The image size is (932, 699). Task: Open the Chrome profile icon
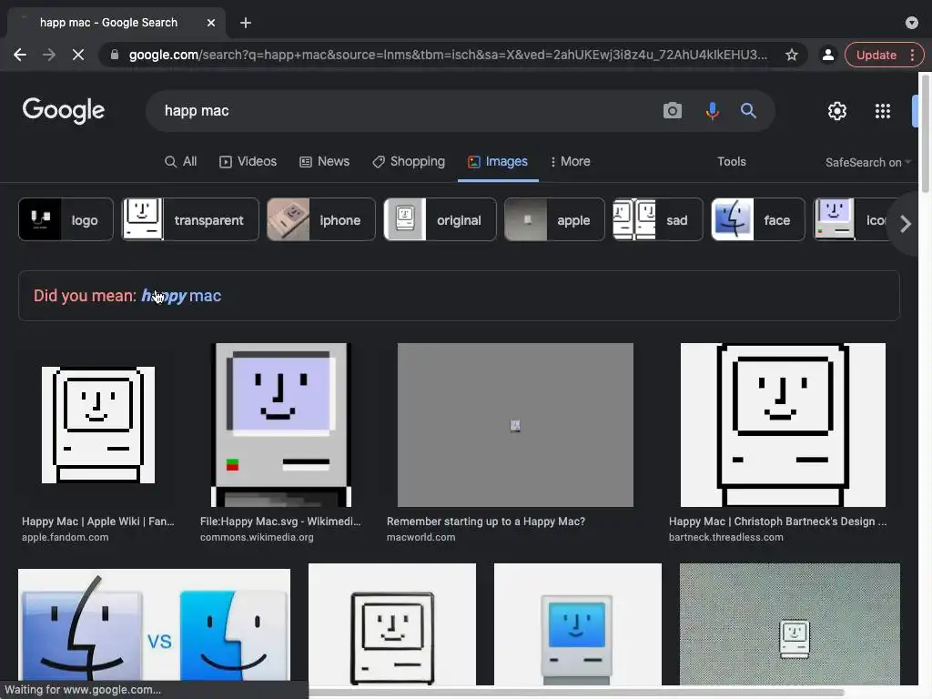[x=827, y=56]
